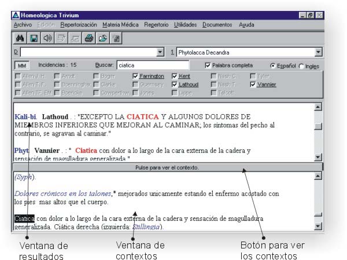Viewport: 347px width, 260px height.
Task: Click the up arrow of results scrollbar
Action: coord(318,107)
